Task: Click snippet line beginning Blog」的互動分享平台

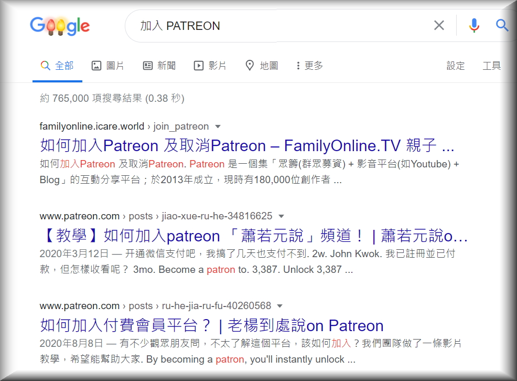Action: (190, 180)
